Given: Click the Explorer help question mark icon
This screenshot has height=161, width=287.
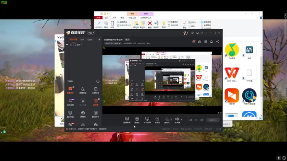Looking at the screenshot, I should click(261, 18).
